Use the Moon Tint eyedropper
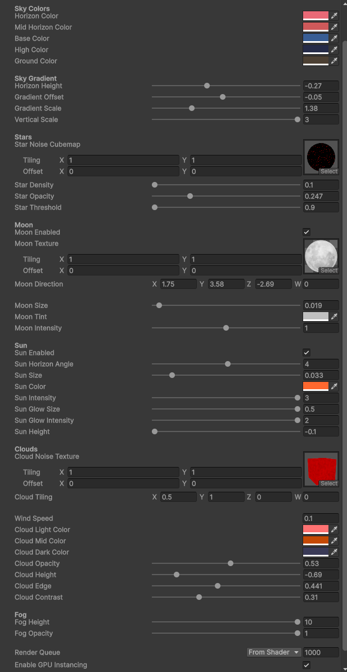This screenshot has height=672, width=347. 334,317
